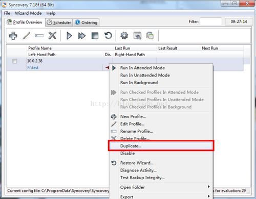
Task: Open the Help menu
Action: pyautogui.click(x=51, y=13)
